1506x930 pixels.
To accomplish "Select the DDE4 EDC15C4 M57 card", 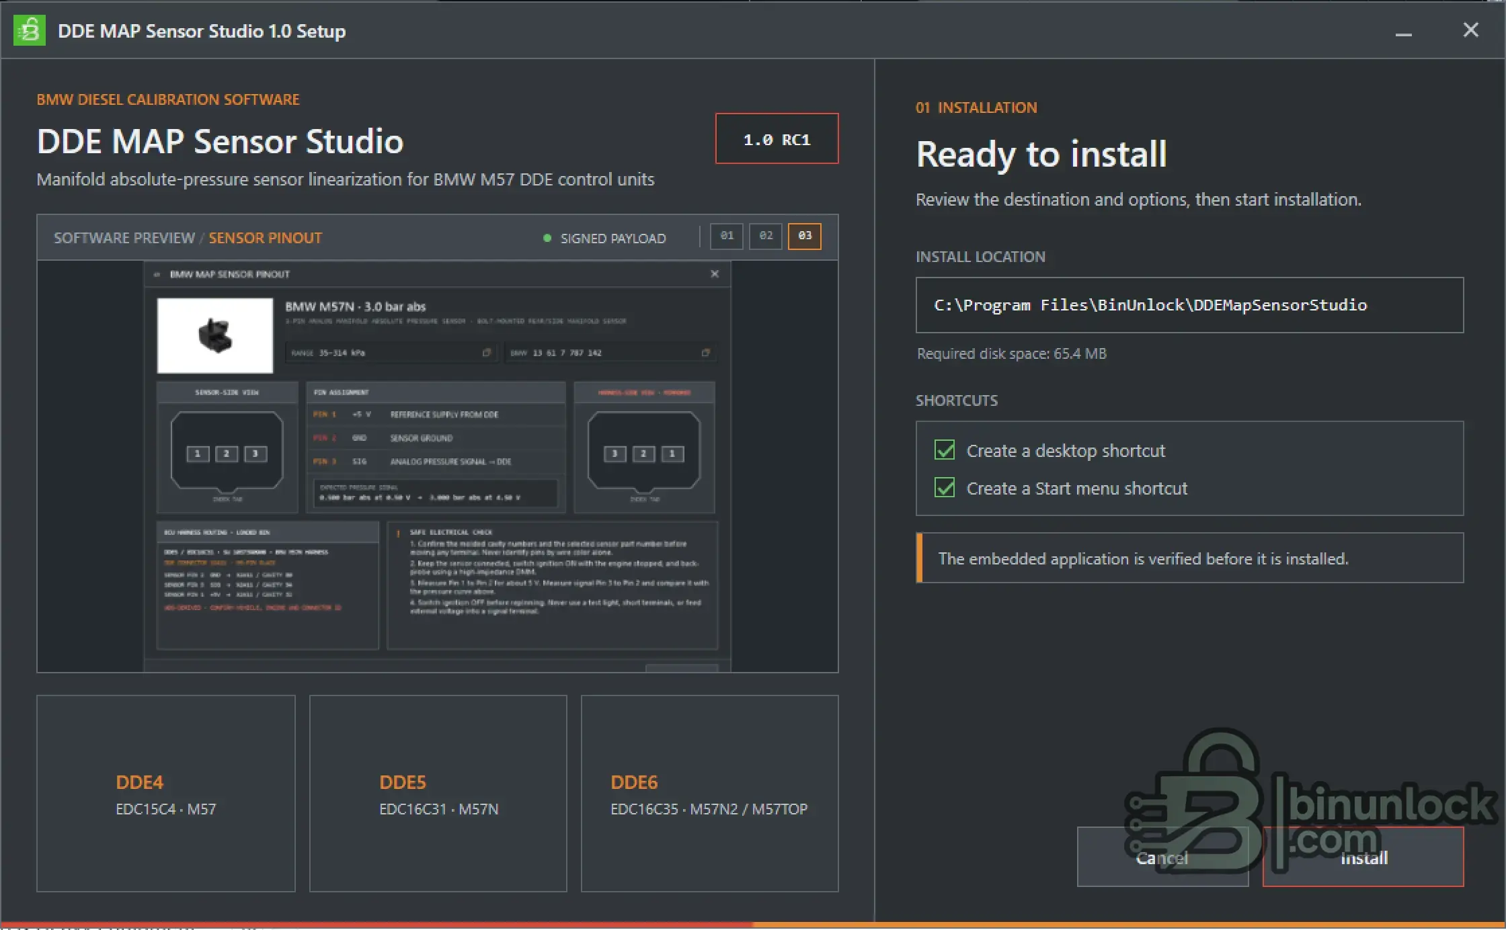I will (x=166, y=794).
